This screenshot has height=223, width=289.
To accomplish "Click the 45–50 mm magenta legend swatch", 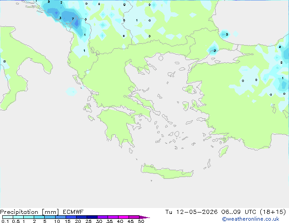I will click(134, 217).
